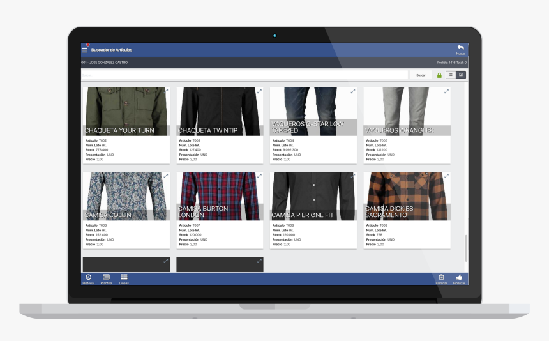The height and width of the screenshot is (341, 549).
Task: Click the green lock icon
Action: 439,75
